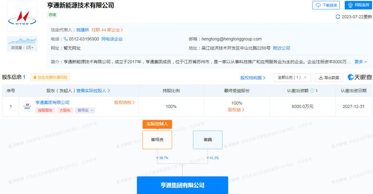Click the 存续 status tag
The width and height of the screenshot is (373, 194).
52,15
